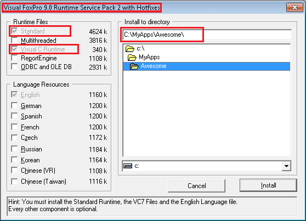Click the 3816 k size value
Image resolution: width=306 pixels, height=221 pixels.
click(x=98, y=41)
